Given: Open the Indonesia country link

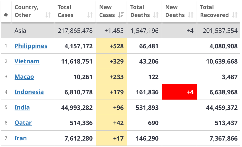Looking at the screenshot, I should 29,92.
